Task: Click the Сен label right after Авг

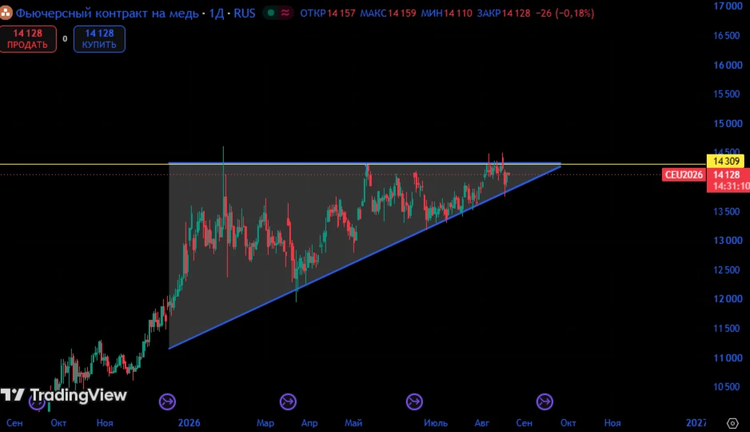Action: click(x=524, y=423)
